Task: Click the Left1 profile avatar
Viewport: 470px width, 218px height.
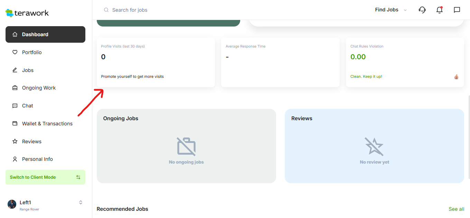Action: [x=12, y=204]
